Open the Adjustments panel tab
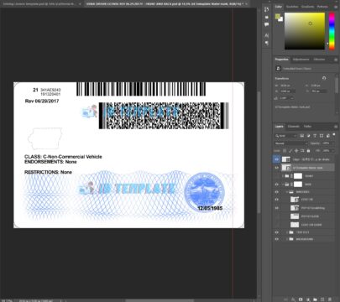 [301, 60]
